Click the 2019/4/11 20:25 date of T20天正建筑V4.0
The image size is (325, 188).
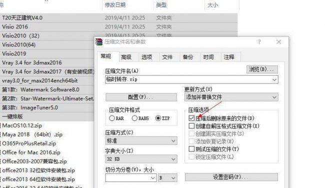tap(125, 18)
